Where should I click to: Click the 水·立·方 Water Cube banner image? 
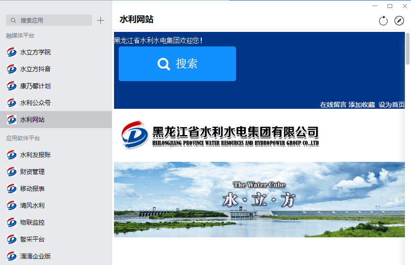[x=259, y=199]
